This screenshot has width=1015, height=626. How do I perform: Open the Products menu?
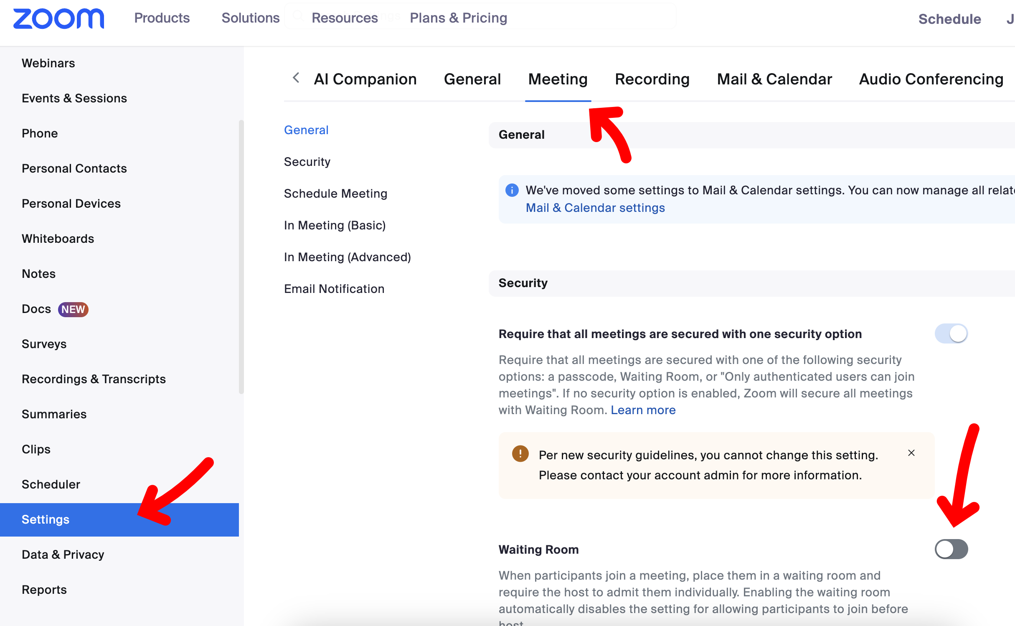tap(162, 18)
